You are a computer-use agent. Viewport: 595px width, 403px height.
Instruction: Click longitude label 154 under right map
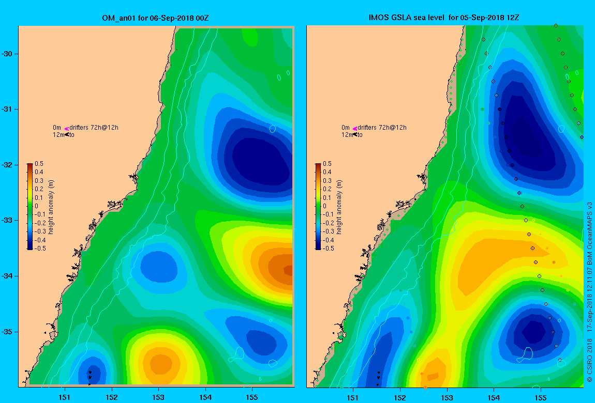[x=494, y=398]
